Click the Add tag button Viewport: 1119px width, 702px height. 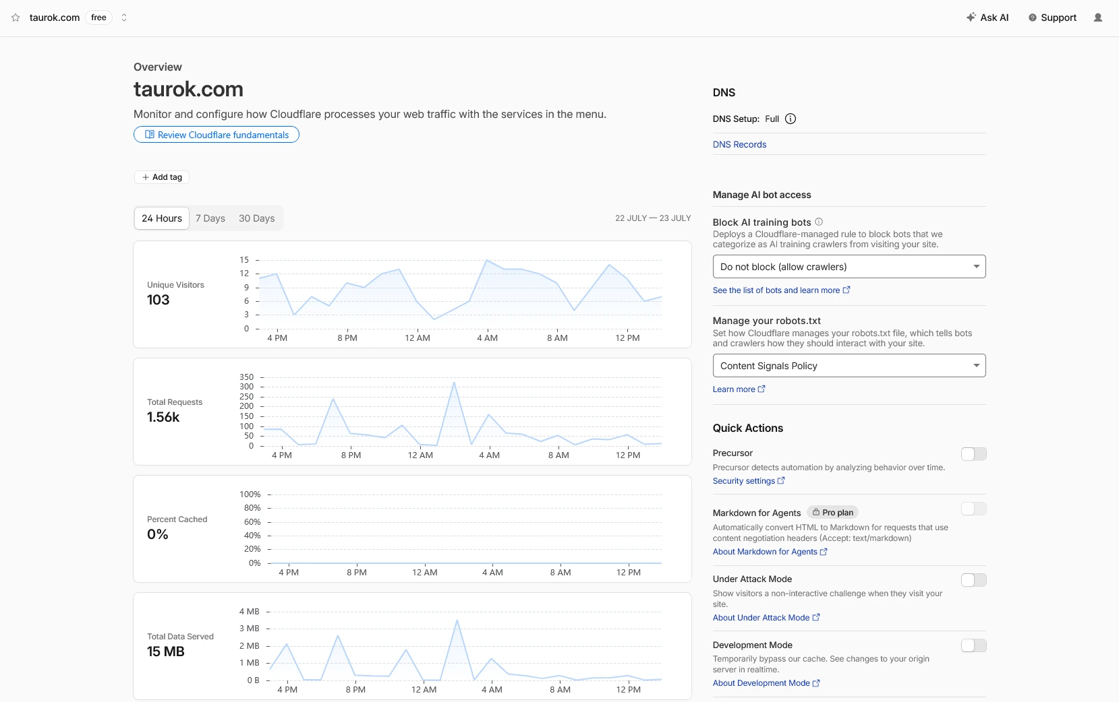click(x=162, y=177)
